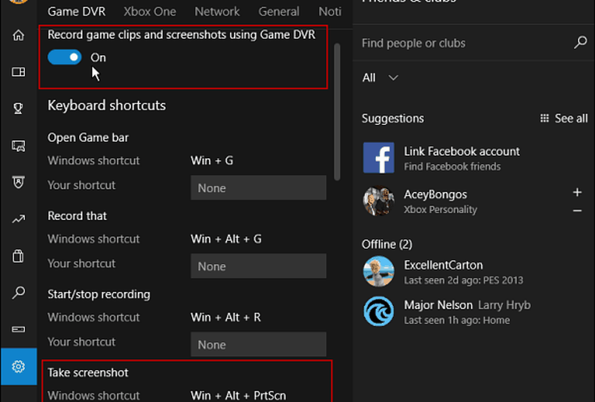
Task: Click Find people or clubs search box
Action: [474, 43]
